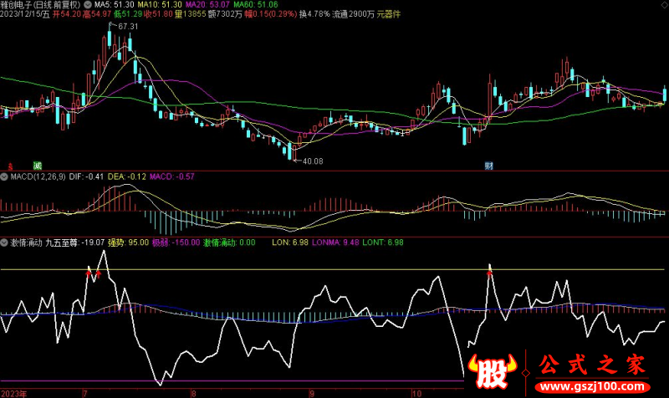
Task: Click first red arrow signal in July
Action: click(x=88, y=273)
